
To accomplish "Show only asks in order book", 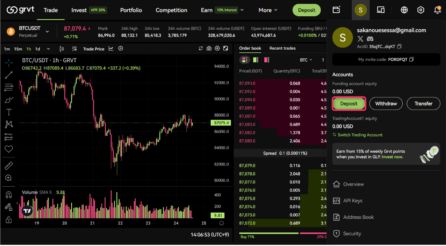I will tap(266, 60).
